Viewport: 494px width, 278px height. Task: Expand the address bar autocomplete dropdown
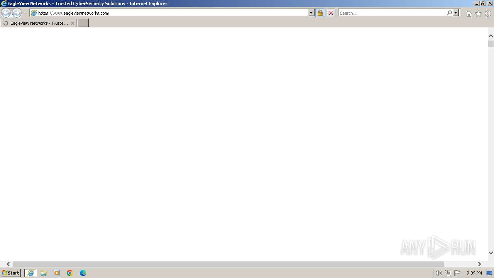(311, 13)
